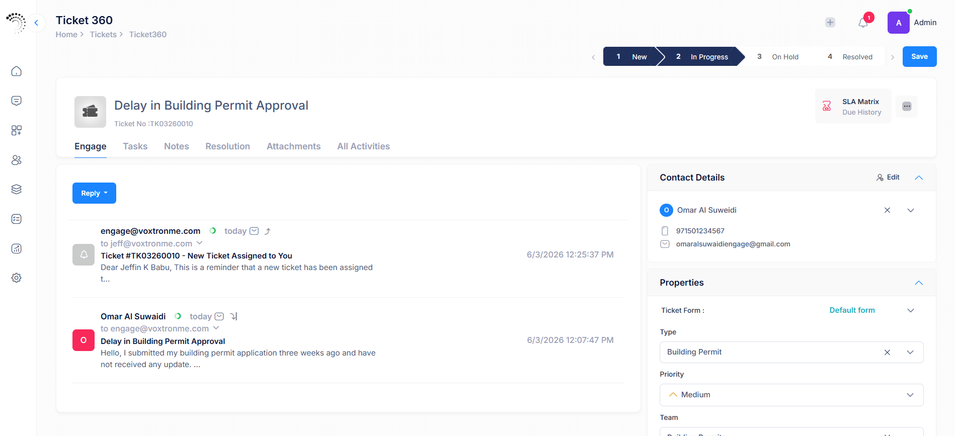Switch to the Notes tab
Screen dimensions: 955x436
click(177, 146)
